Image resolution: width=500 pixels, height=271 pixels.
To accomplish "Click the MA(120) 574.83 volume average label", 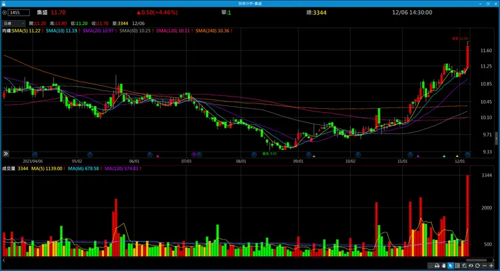I will coord(122,169).
